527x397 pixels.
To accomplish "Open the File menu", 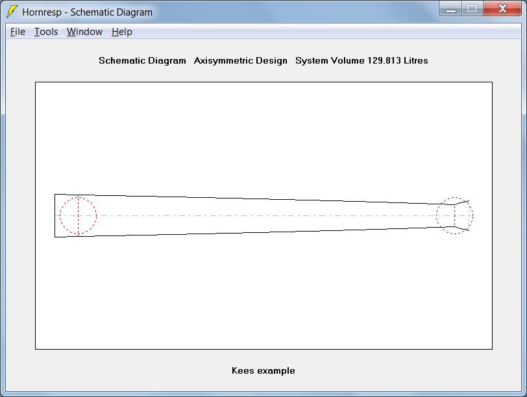I will [18, 32].
